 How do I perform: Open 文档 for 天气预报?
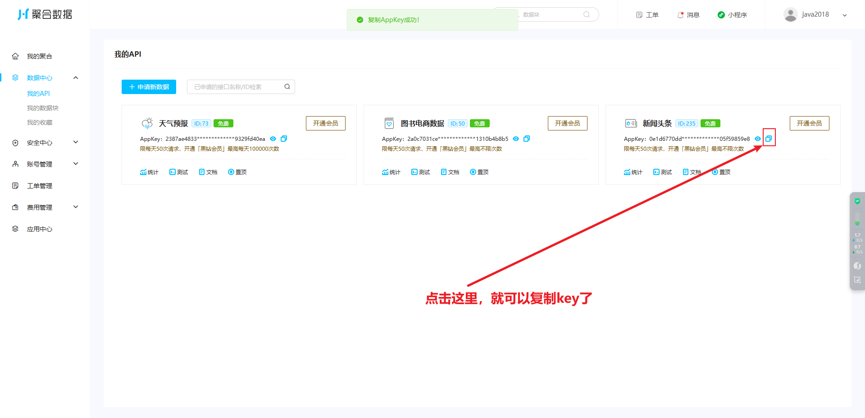(x=208, y=172)
